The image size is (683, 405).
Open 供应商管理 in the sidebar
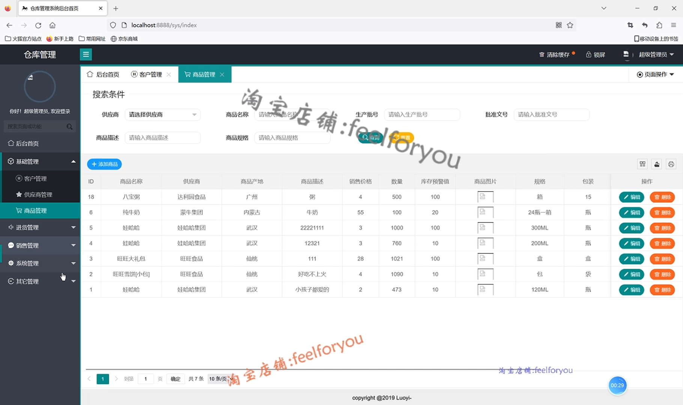pyautogui.click(x=40, y=195)
